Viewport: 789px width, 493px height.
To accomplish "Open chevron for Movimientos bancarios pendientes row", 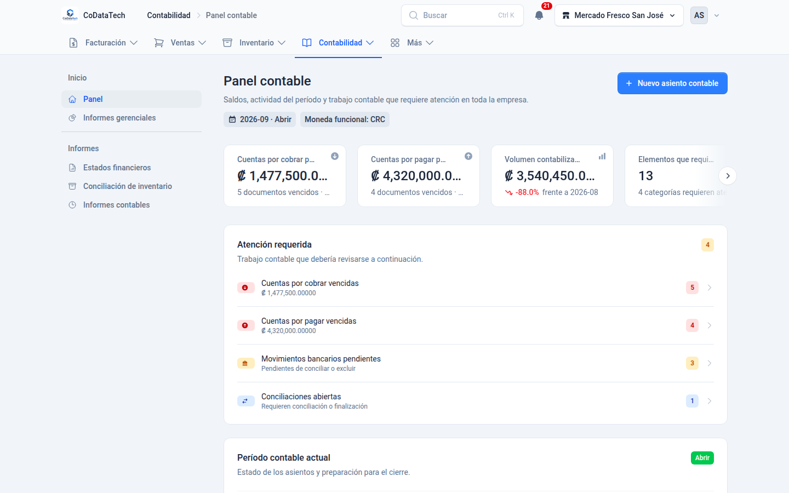I will pyautogui.click(x=710, y=363).
